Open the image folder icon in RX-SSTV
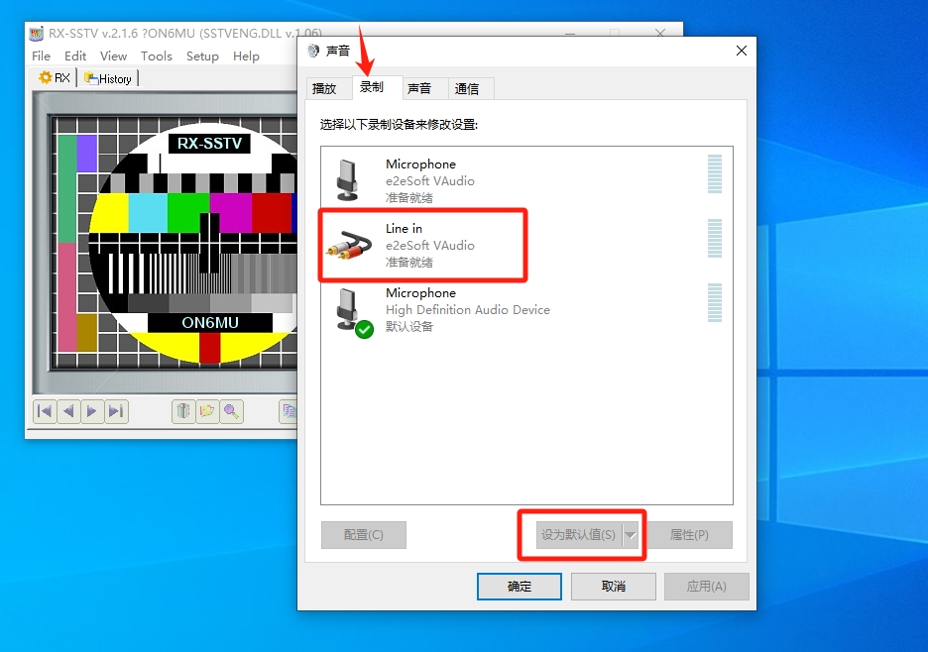Viewport: 928px width, 652px height. pos(209,412)
